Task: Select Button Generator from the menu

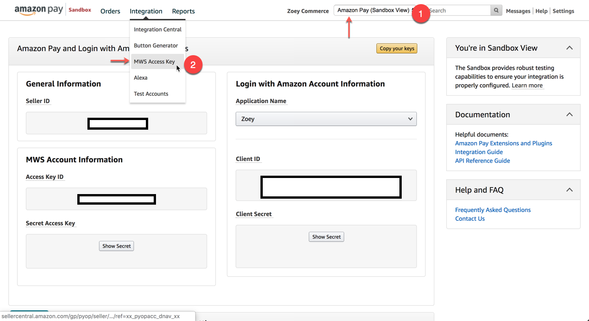Action: tap(156, 46)
